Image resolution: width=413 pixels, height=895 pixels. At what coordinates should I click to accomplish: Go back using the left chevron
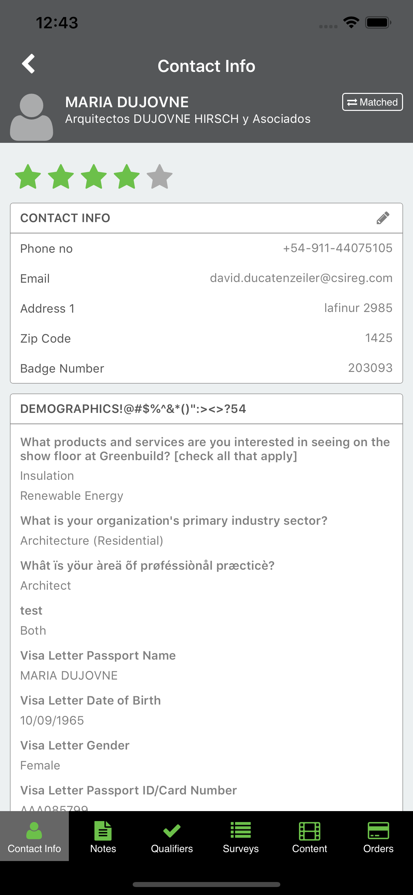point(29,64)
